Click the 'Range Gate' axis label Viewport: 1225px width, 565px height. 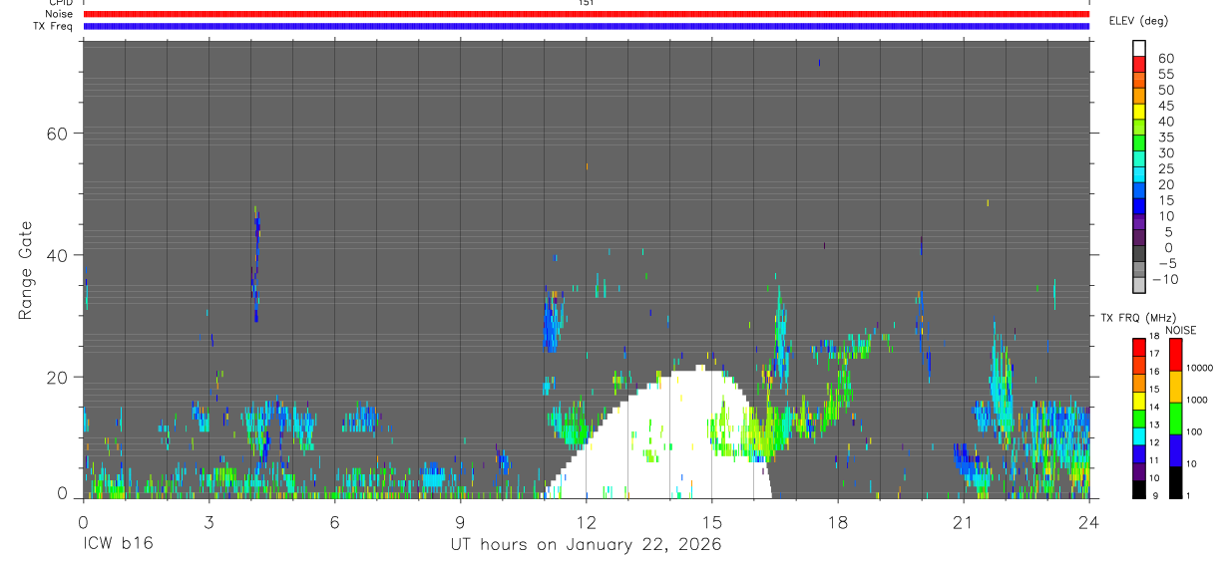26,269
